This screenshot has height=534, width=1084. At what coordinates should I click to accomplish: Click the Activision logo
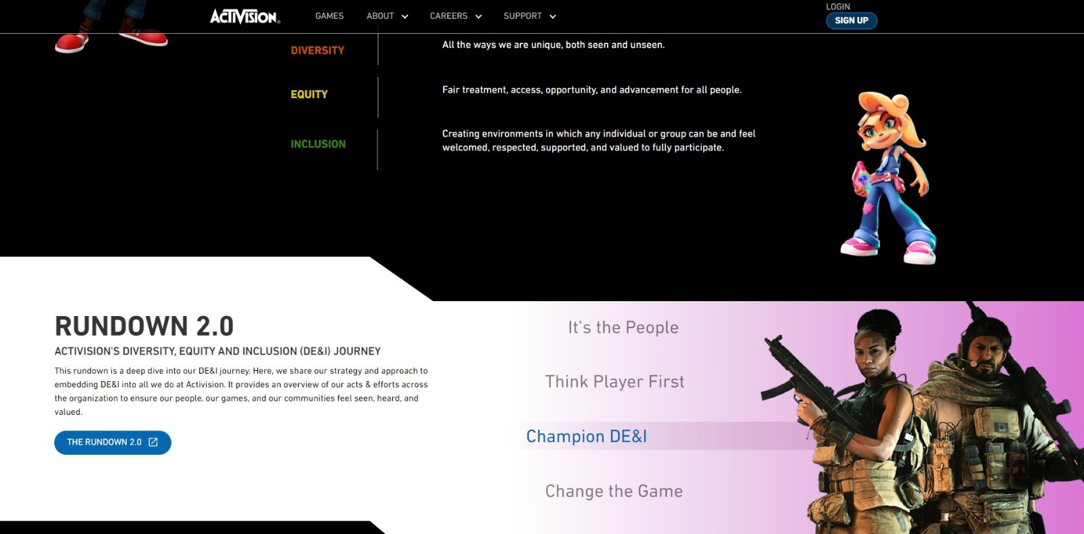click(x=244, y=16)
